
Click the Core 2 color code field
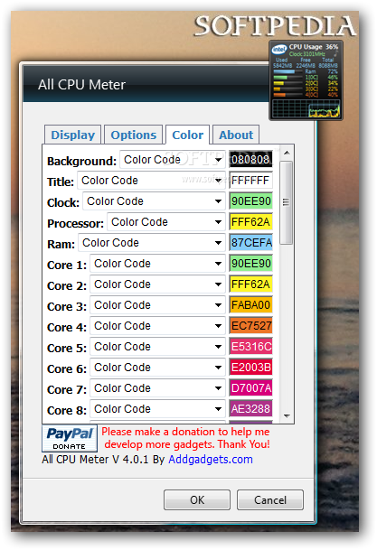point(250,284)
